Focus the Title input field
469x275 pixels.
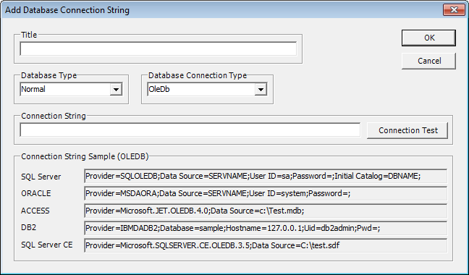coord(159,48)
